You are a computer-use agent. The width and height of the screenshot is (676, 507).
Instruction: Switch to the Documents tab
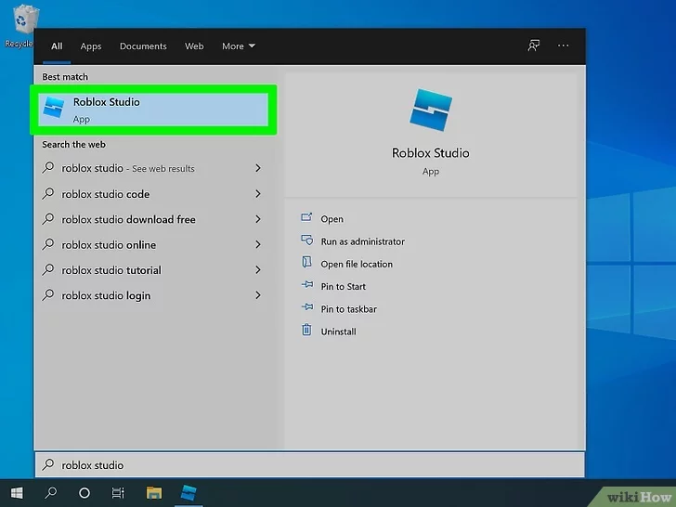point(143,46)
